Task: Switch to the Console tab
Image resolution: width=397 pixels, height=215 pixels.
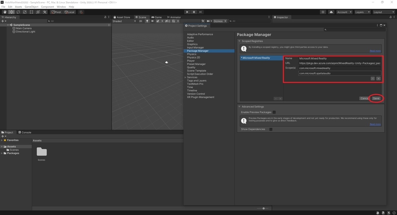Action: pyautogui.click(x=25, y=132)
